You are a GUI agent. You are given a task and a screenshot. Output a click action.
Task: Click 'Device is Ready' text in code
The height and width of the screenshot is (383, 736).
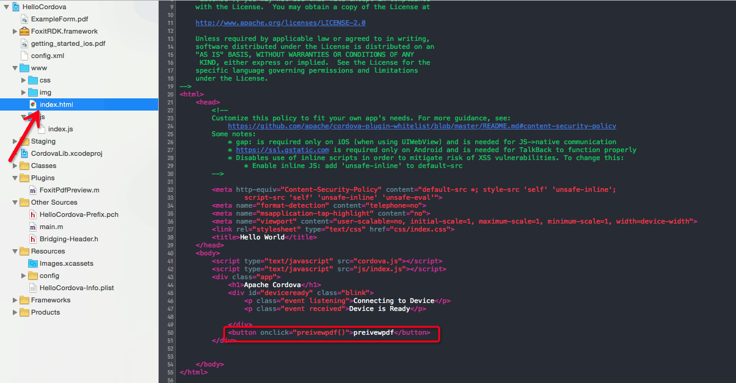point(379,308)
